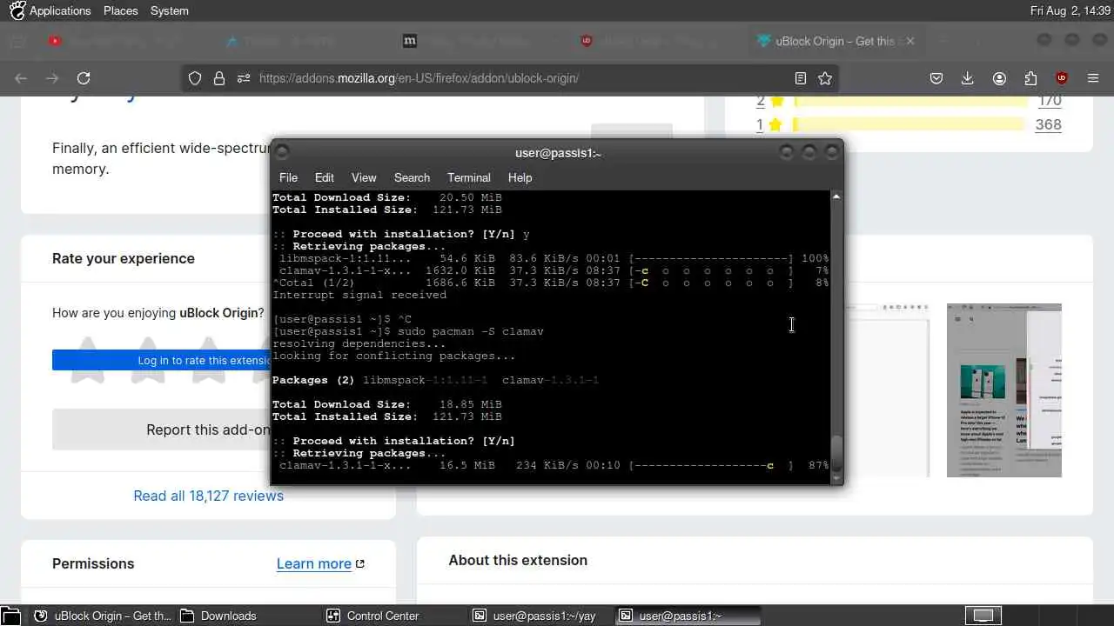Save page to Pocket icon
Screen dimensions: 1114x626
point(936,78)
